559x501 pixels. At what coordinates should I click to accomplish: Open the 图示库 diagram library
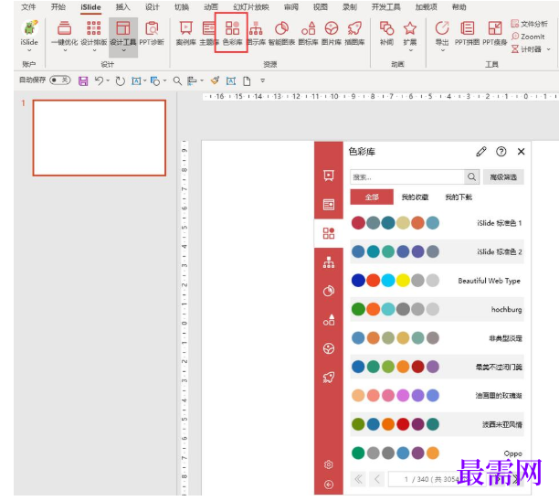coord(256,33)
